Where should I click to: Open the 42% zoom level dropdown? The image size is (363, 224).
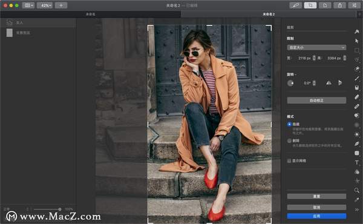45,5
